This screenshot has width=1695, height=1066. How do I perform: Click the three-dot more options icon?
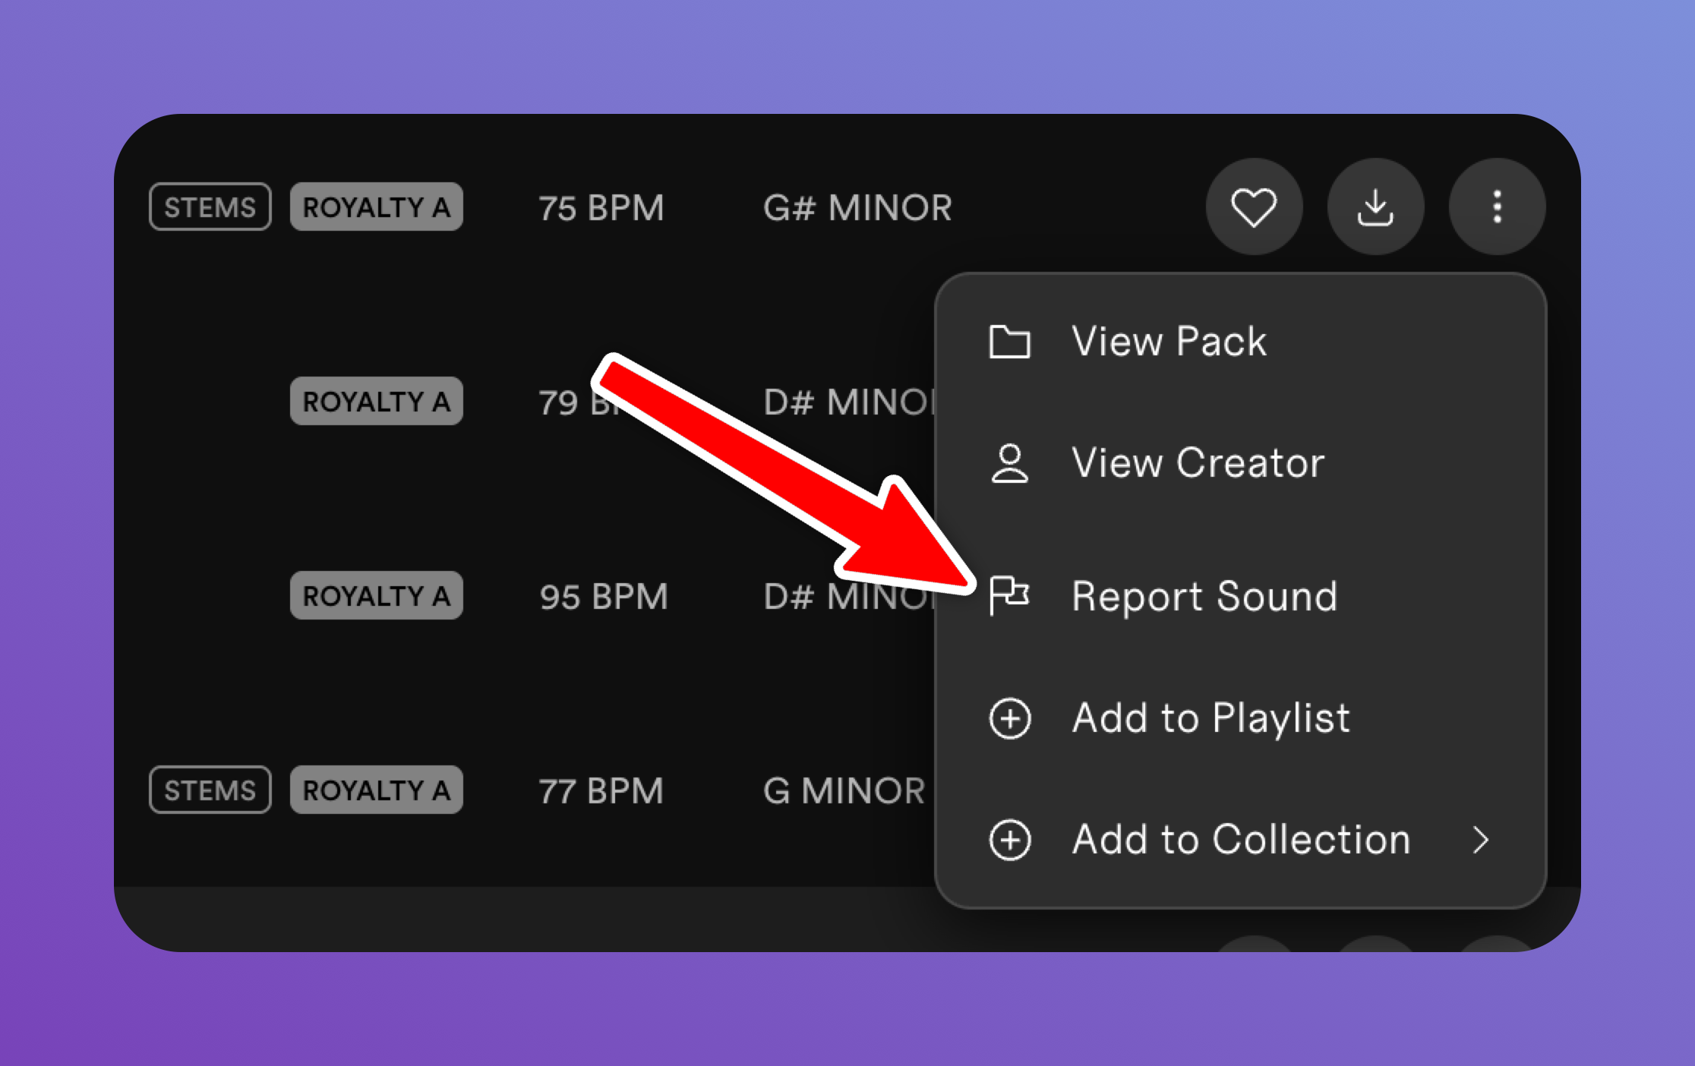coord(1497,207)
